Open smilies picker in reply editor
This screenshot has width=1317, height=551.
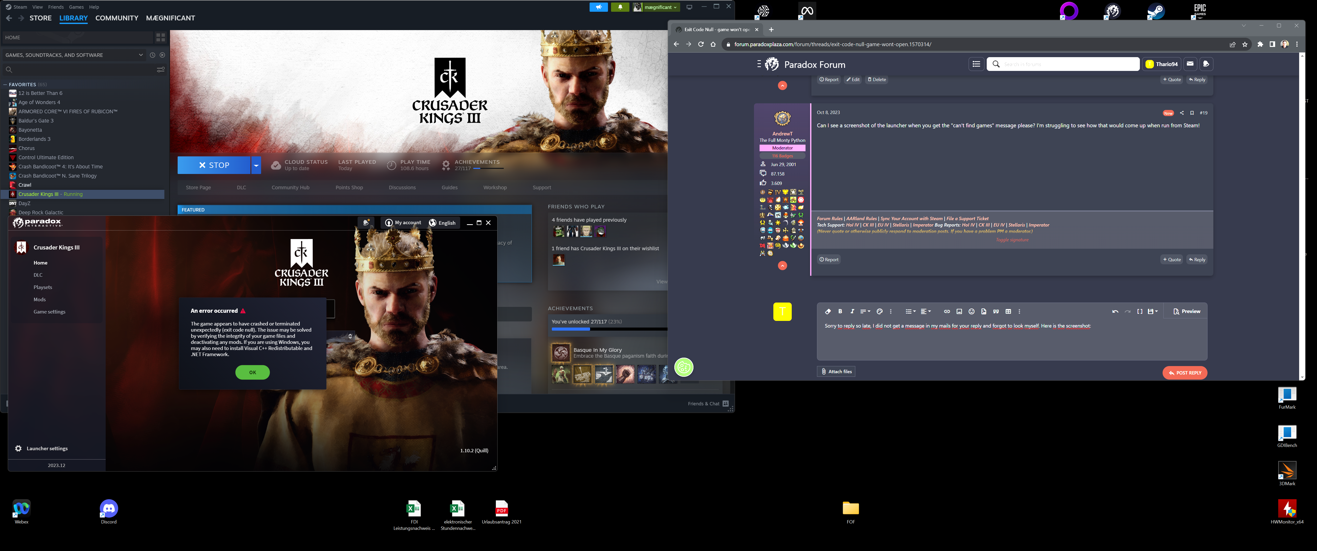971,311
